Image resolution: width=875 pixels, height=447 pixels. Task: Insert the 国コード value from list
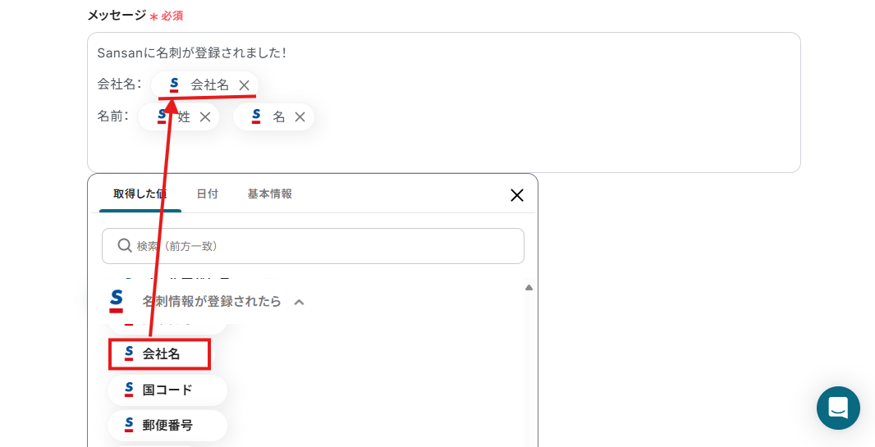167,390
